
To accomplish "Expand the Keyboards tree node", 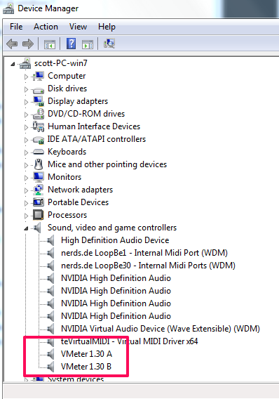I will click(26, 152).
